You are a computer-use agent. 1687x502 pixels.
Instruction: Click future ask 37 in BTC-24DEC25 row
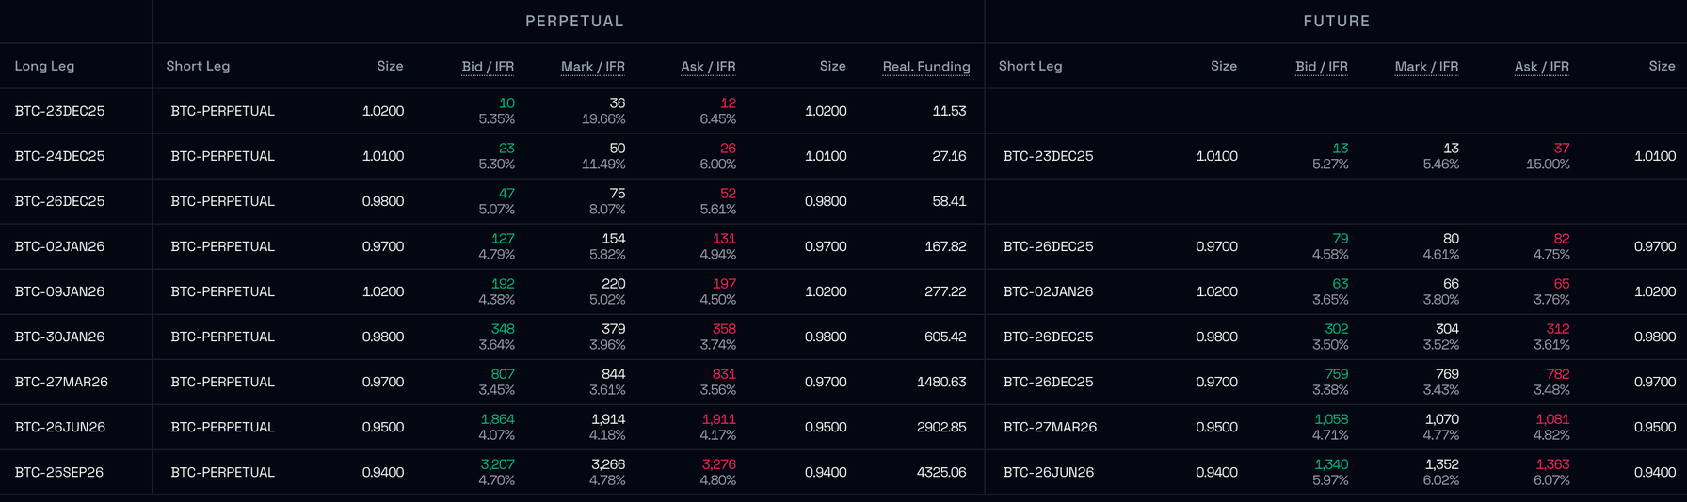(1561, 149)
